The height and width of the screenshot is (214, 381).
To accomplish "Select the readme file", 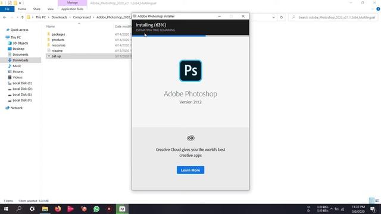I will click(57, 51).
